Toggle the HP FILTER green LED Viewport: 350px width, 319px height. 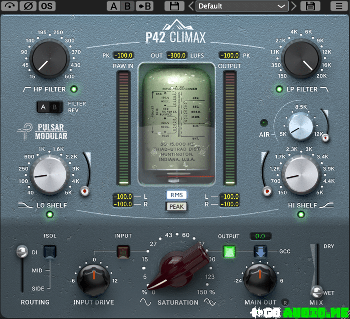(x=74, y=89)
